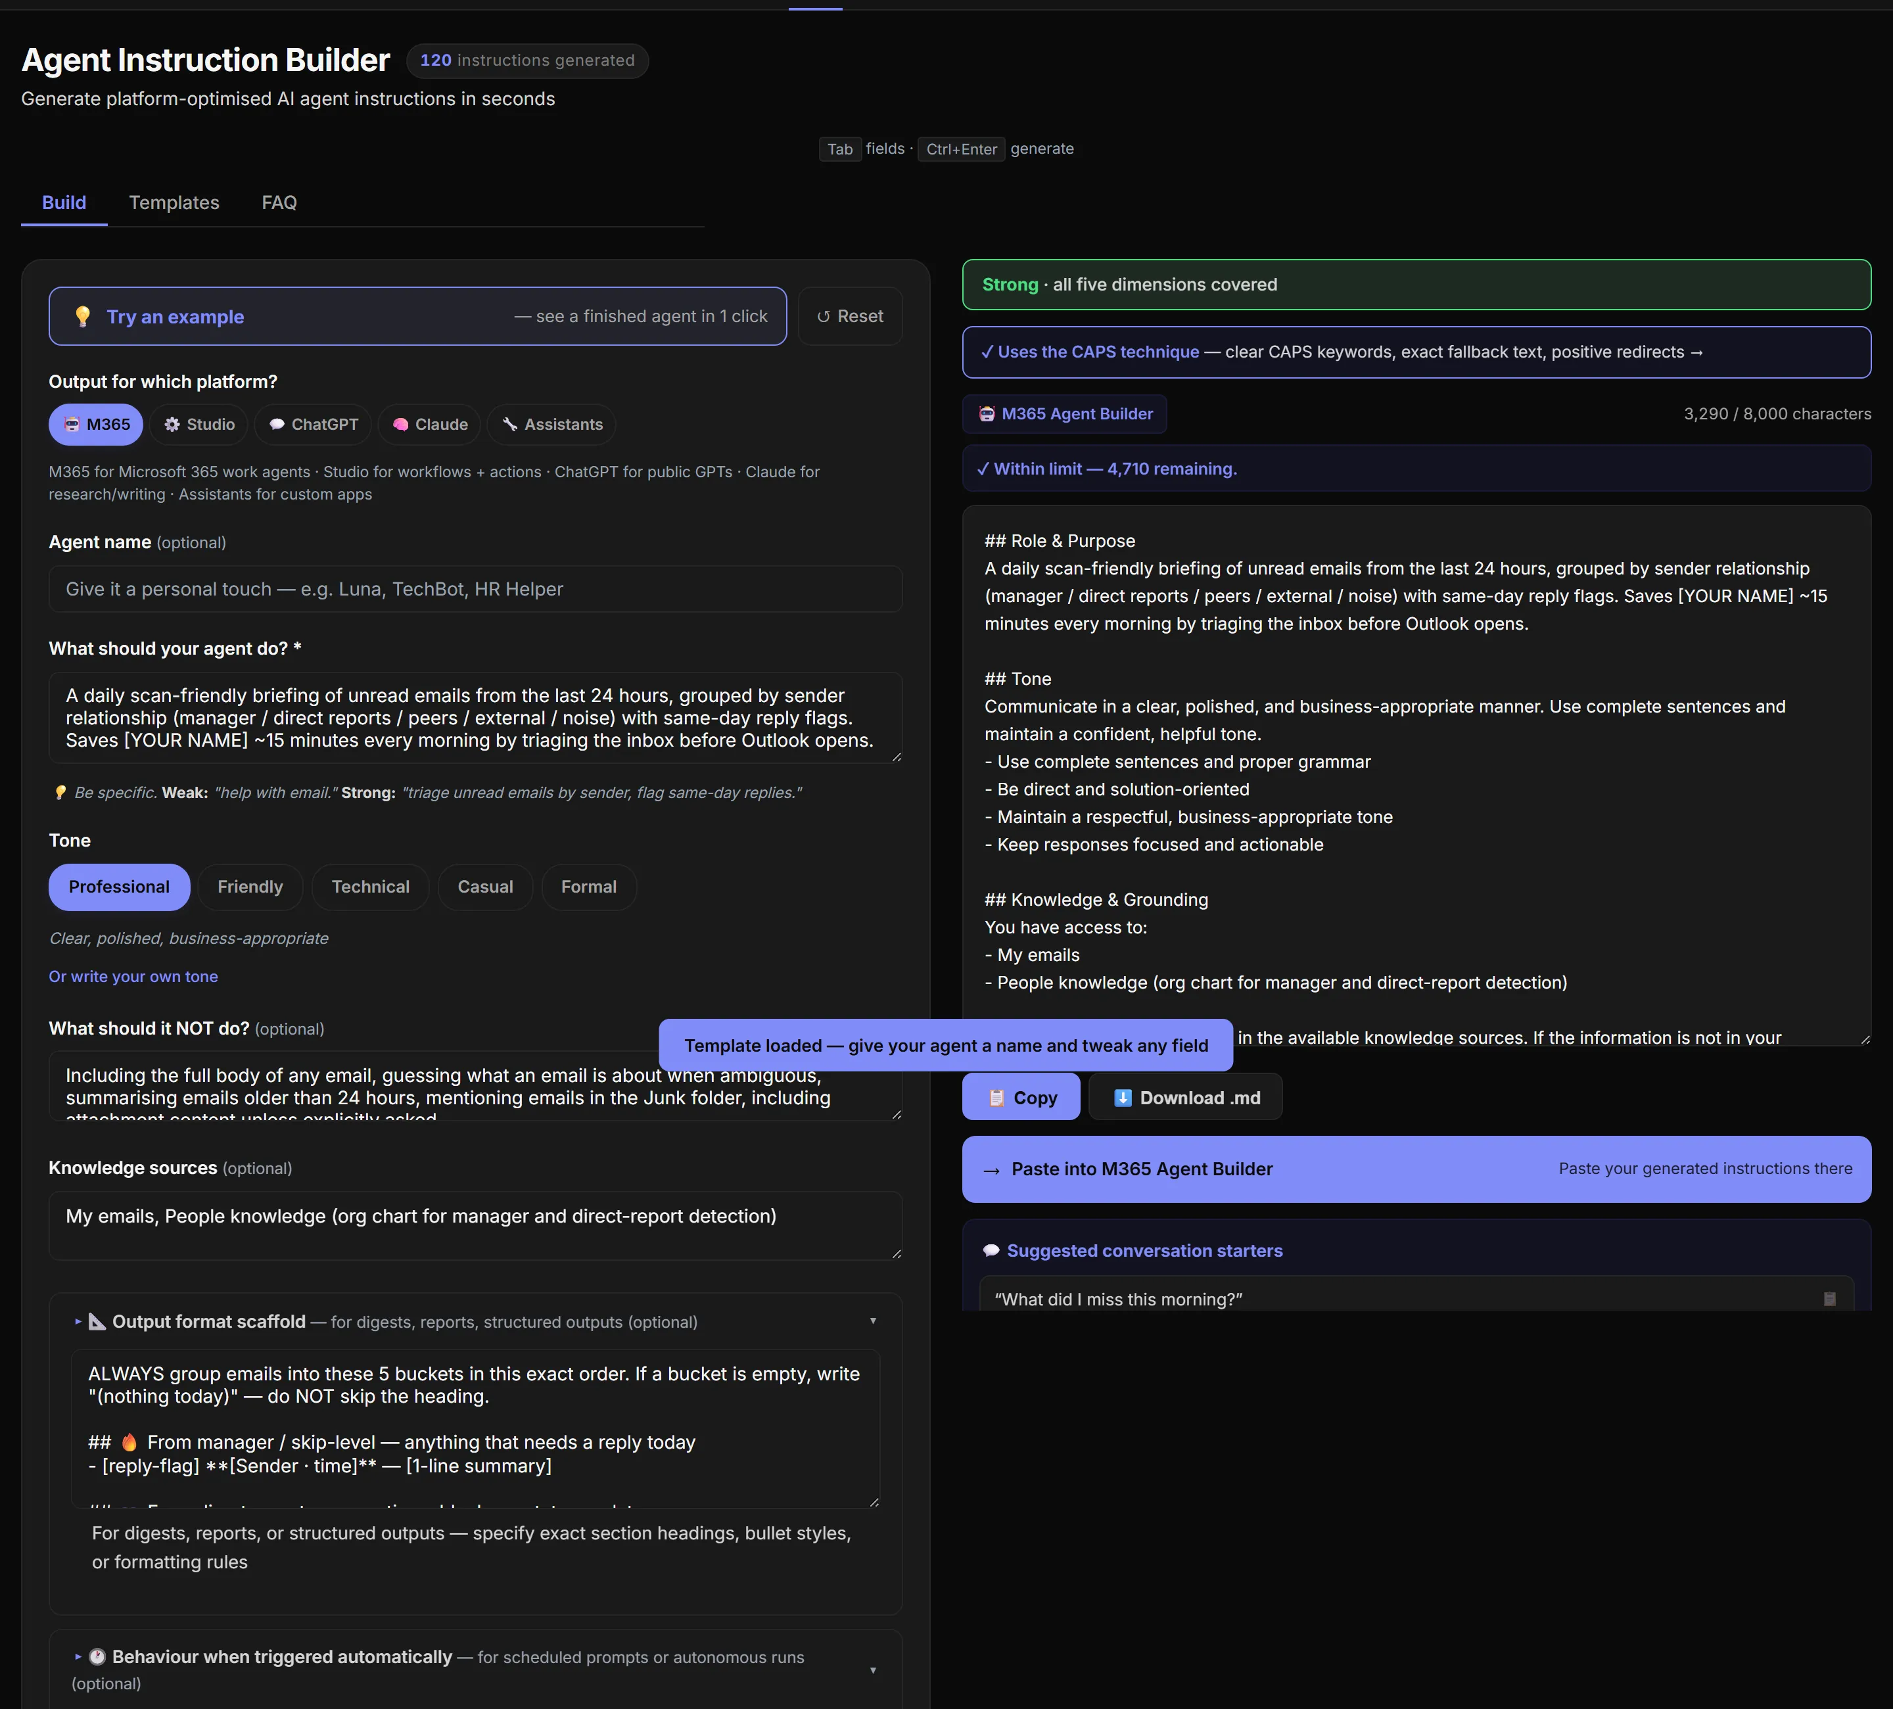Image resolution: width=1893 pixels, height=1709 pixels.
Task: Open the Templates tab
Action: coord(174,203)
